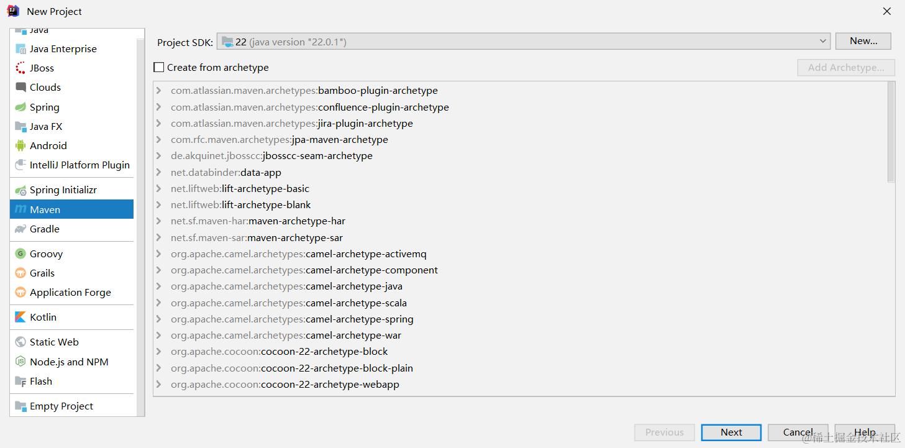905x448 pixels.
Task: Select camel-archetype-spring row text
Action: [x=292, y=319]
